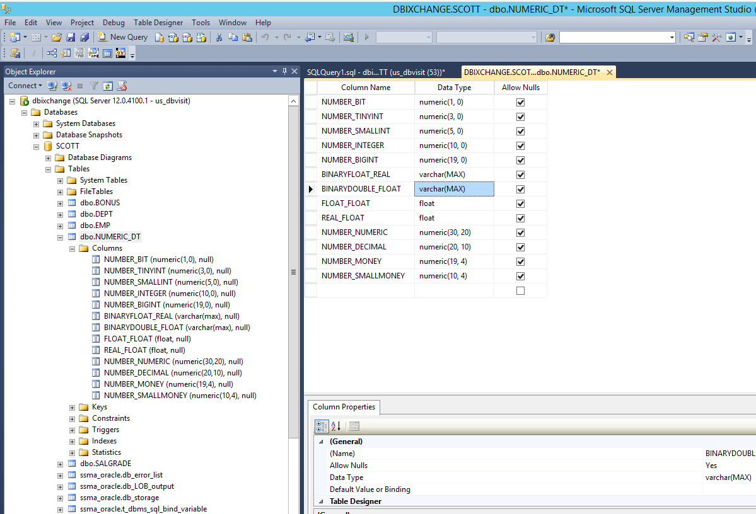Uncheck Allow Nulls for NUMBER_SMALLINT
Viewport: 756px width, 514px height.
pyautogui.click(x=520, y=131)
